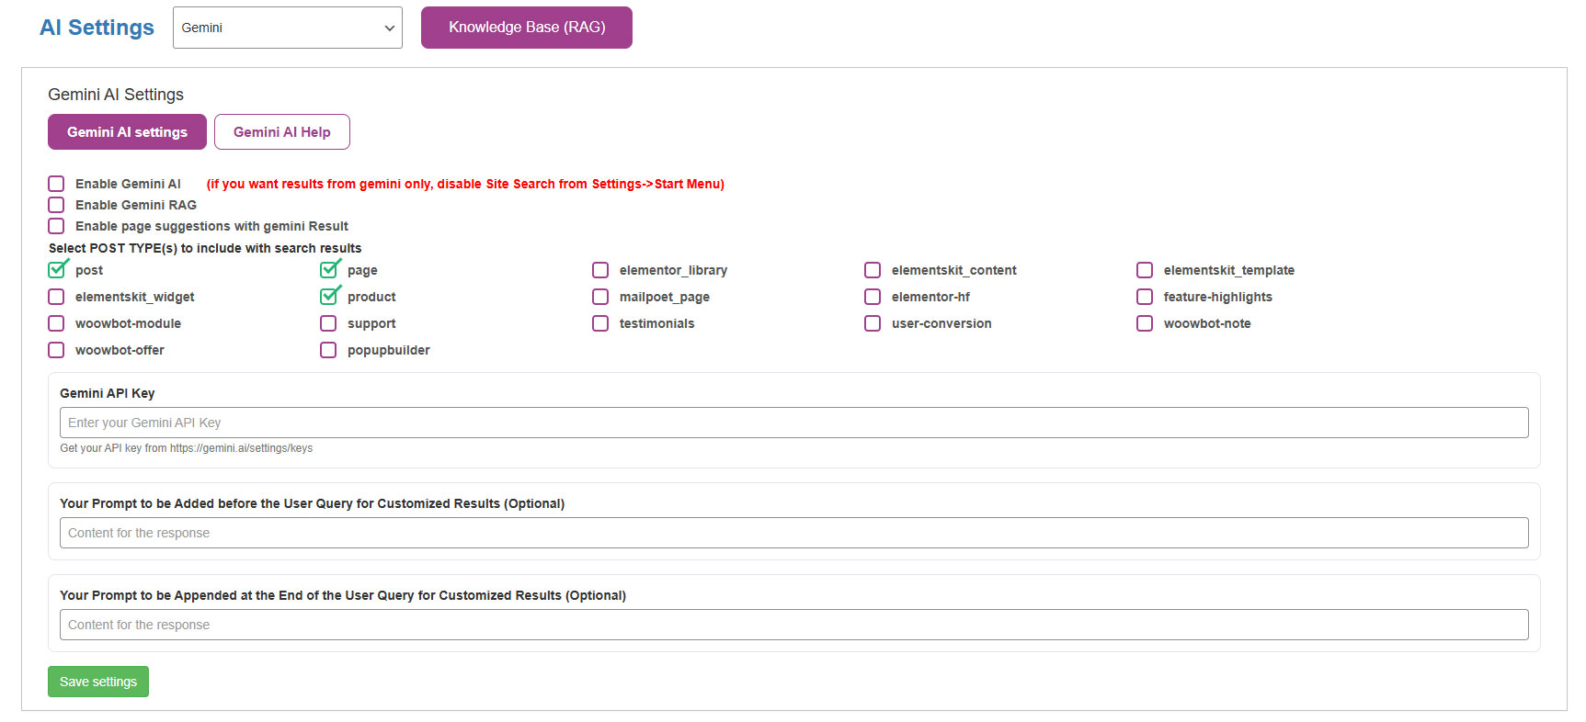Include the testimonials post type
Image resolution: width=1586 pixels, height=722 pixels.
tap(600, 323)
